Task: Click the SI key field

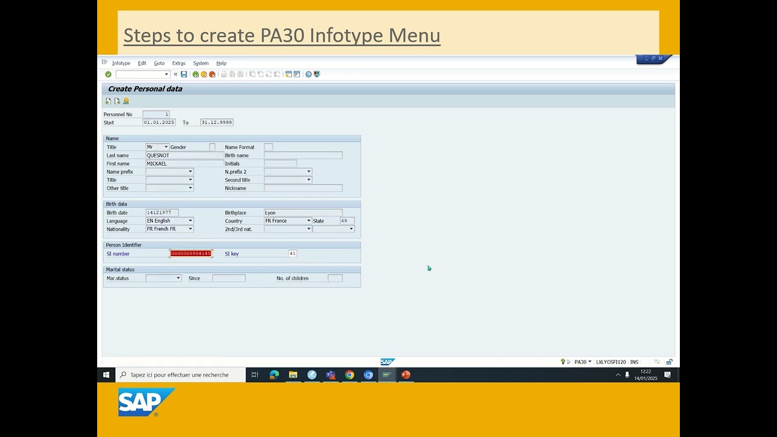Action: tap(292, 254)
